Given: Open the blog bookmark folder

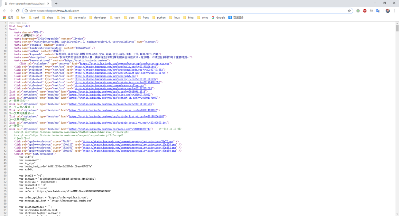Looking at the screenshot, I should (x=188, y=18).
